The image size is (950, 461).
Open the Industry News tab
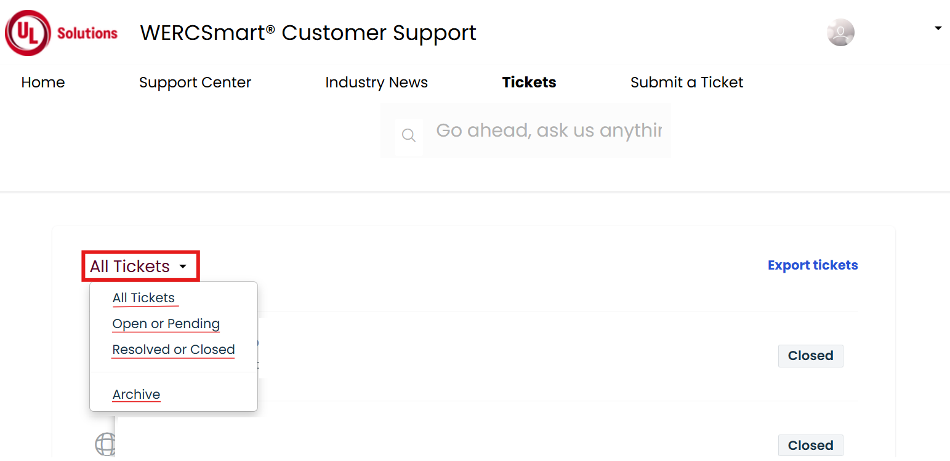point(376,82)
